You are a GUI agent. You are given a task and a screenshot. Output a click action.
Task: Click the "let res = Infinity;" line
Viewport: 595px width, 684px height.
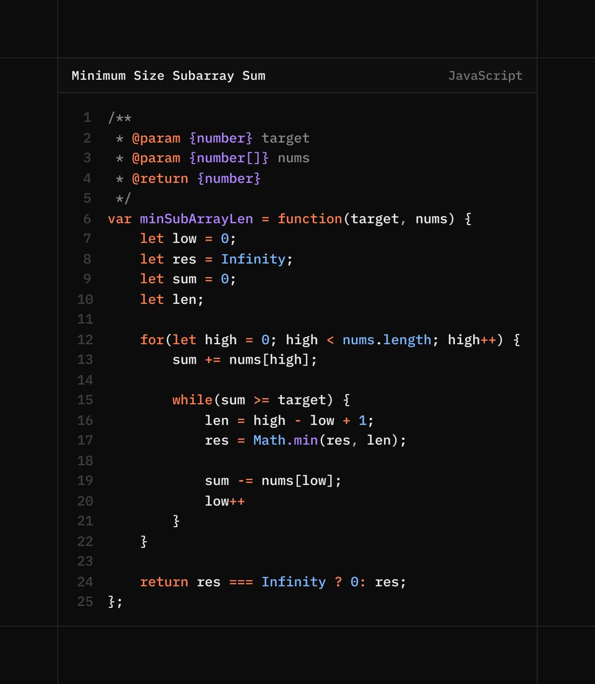(217, 259)
